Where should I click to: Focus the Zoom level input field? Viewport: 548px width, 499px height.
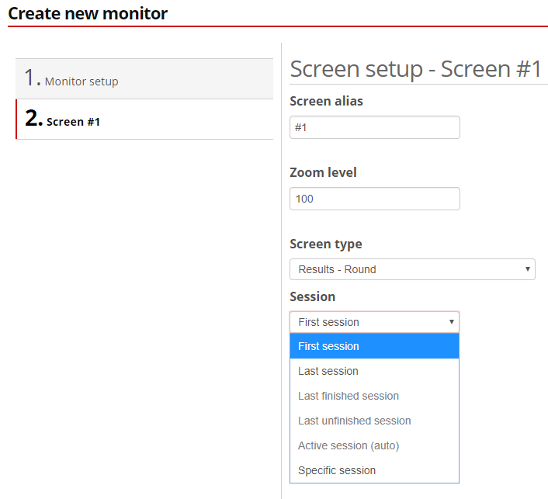click(374, 199)
